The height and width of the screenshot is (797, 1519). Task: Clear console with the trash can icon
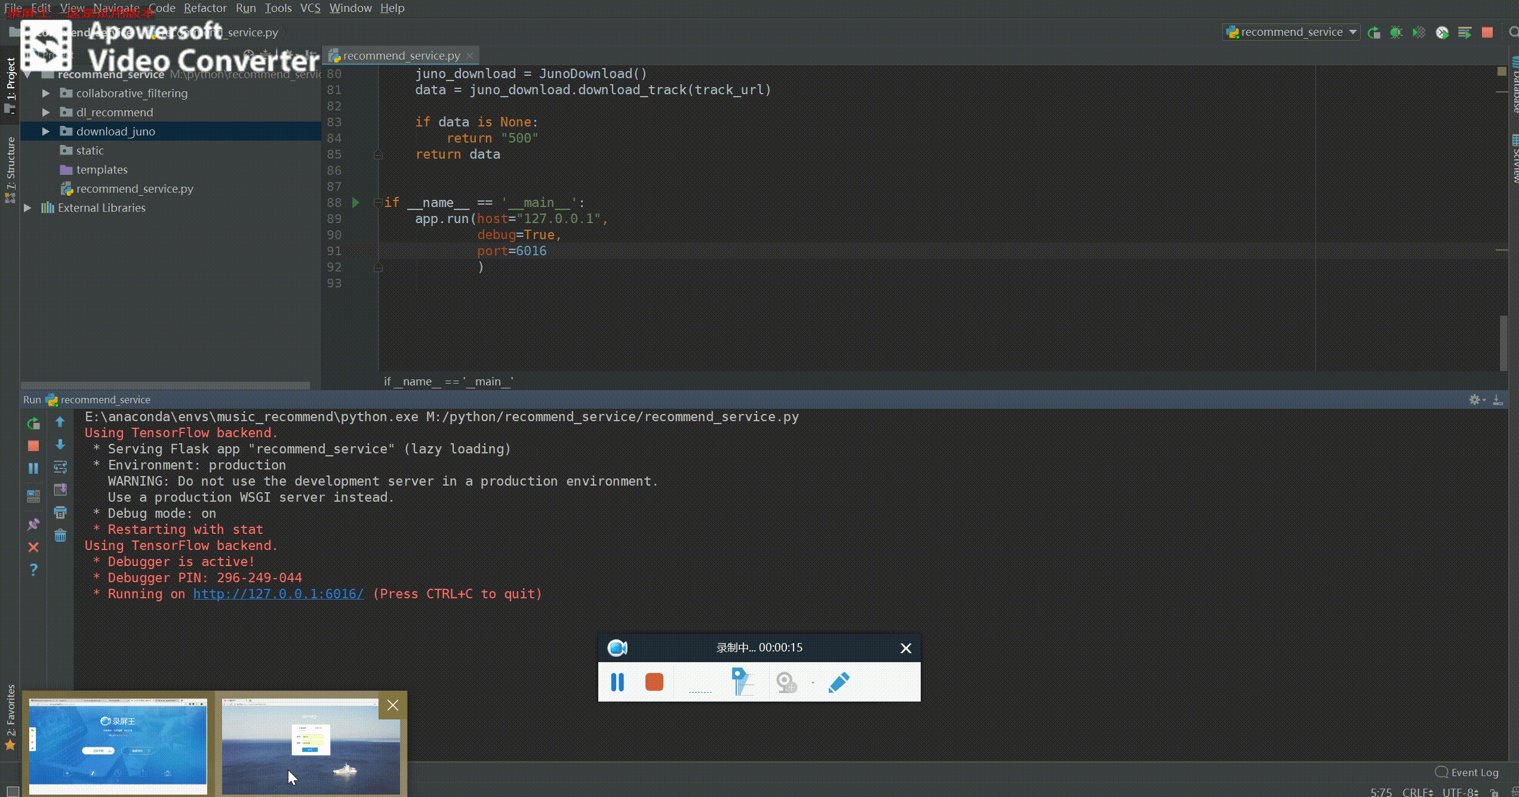point(60,535)
